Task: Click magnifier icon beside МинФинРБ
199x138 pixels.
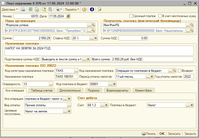Action: point(192,25)
